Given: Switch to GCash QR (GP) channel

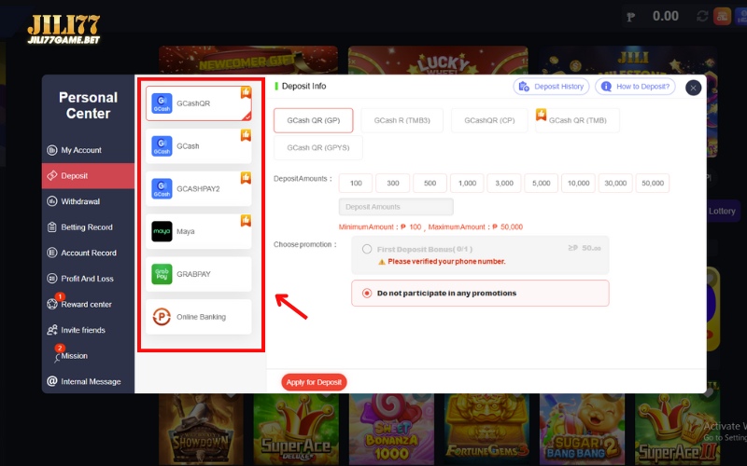Looking at the screenshot, I should tap(314, 121).
